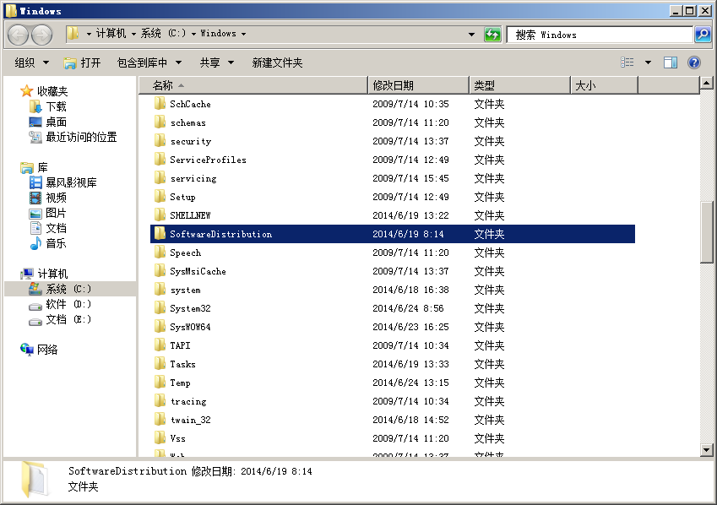Open view options dropdown arrow

coord(648,62)
